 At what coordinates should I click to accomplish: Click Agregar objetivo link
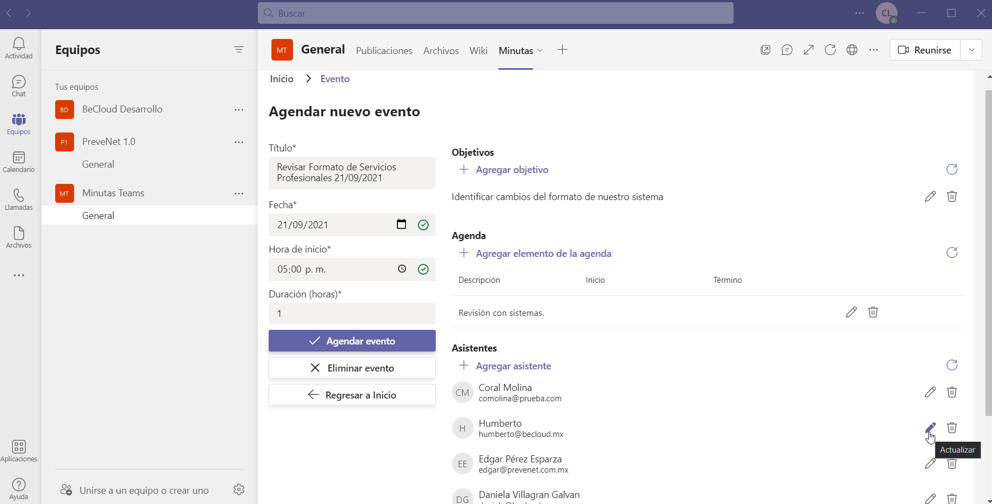point(504,170)
